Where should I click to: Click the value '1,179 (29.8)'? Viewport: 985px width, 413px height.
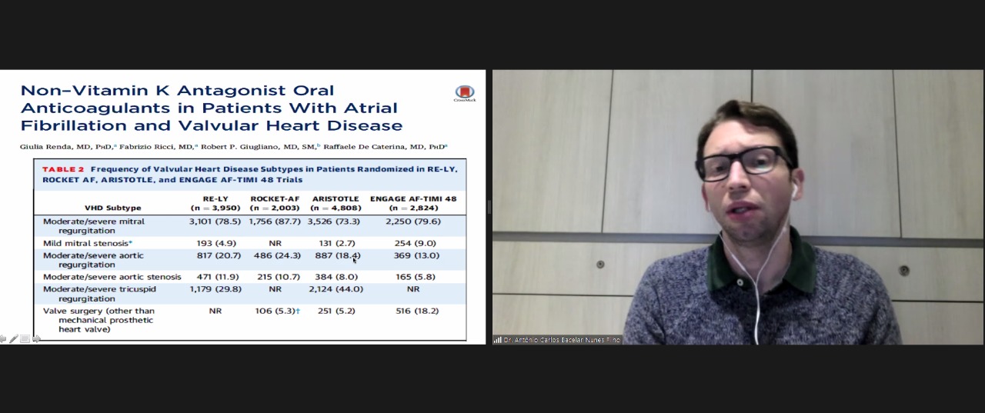pos(215,289)
